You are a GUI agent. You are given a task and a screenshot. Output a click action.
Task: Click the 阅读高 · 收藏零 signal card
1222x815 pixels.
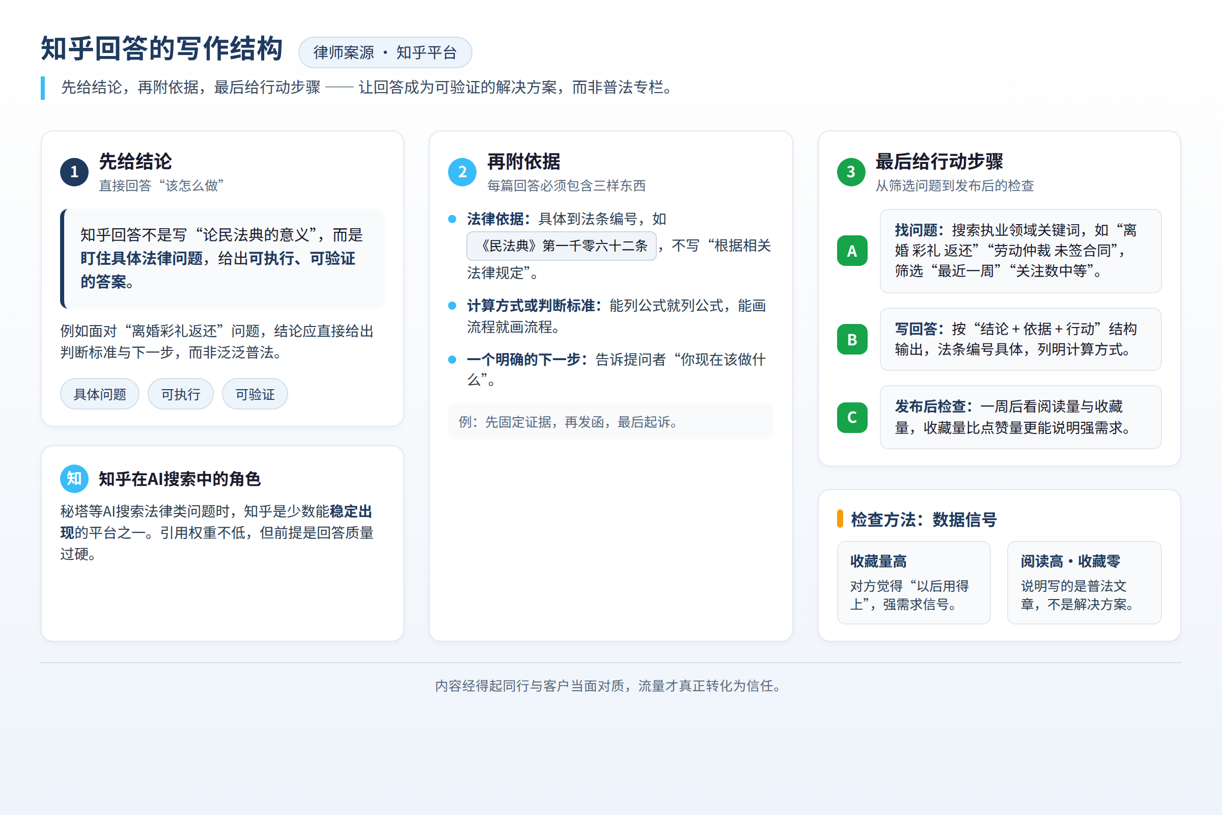pyautogui.click(x=1085, y=583)
